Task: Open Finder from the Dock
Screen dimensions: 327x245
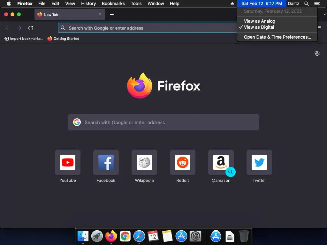Action: [x=83, y=236]
